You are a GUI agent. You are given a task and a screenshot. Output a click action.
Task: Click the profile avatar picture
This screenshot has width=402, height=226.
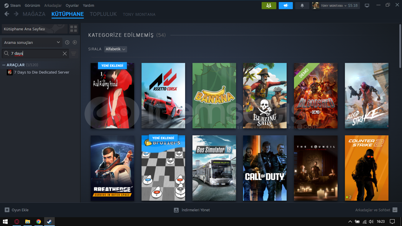(316, 6)
